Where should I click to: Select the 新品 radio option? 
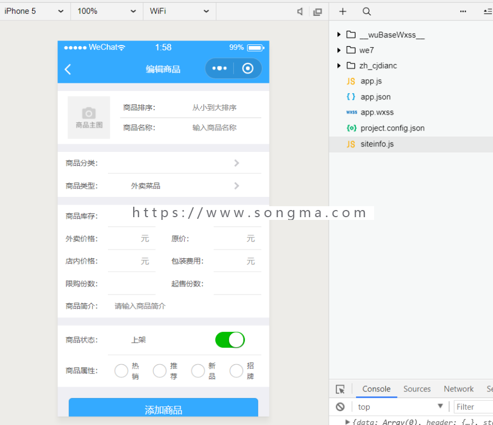pos(198,371)
